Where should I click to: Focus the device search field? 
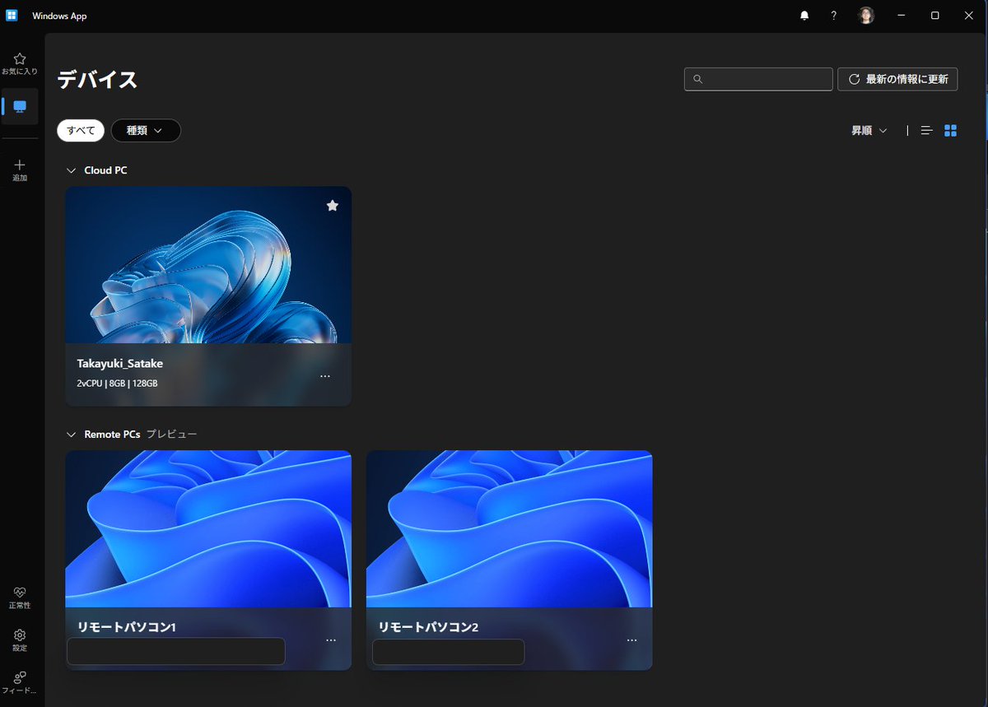[x=758, y=79]
